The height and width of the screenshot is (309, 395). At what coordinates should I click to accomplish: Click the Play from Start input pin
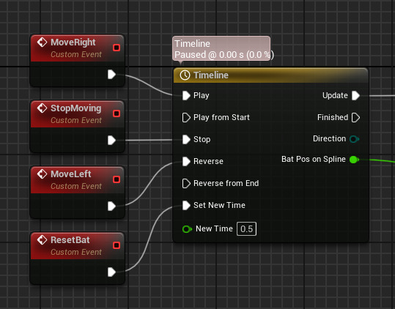[186, 117]
